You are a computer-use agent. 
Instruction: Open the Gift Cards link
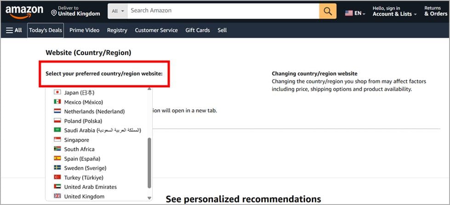click(x=198, y=30)
